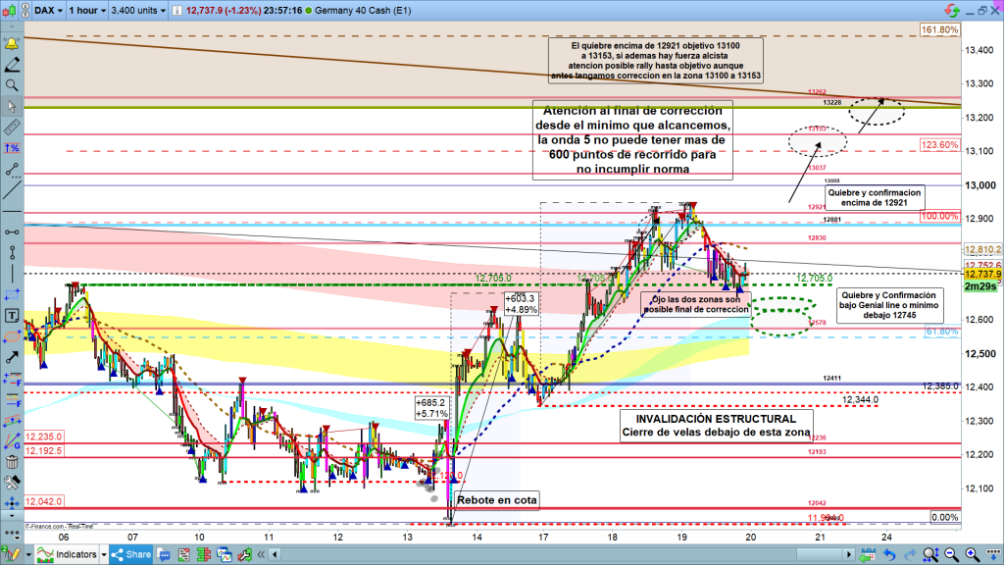Click the 12,737.9 current price label on axis

pyautogui.click(x=981, y=275)
